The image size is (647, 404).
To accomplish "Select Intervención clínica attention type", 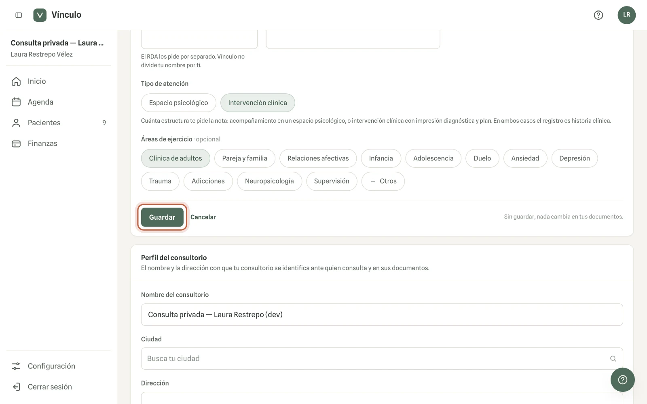I will pos(258,103).
